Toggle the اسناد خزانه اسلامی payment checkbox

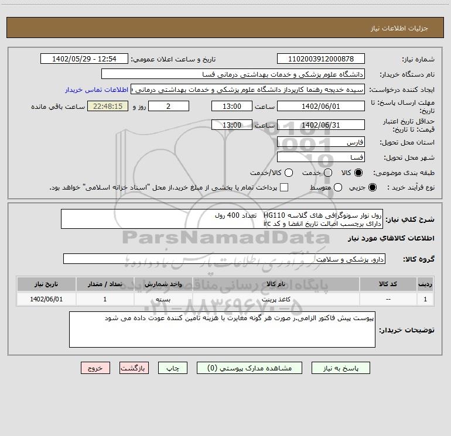point(284,187)
